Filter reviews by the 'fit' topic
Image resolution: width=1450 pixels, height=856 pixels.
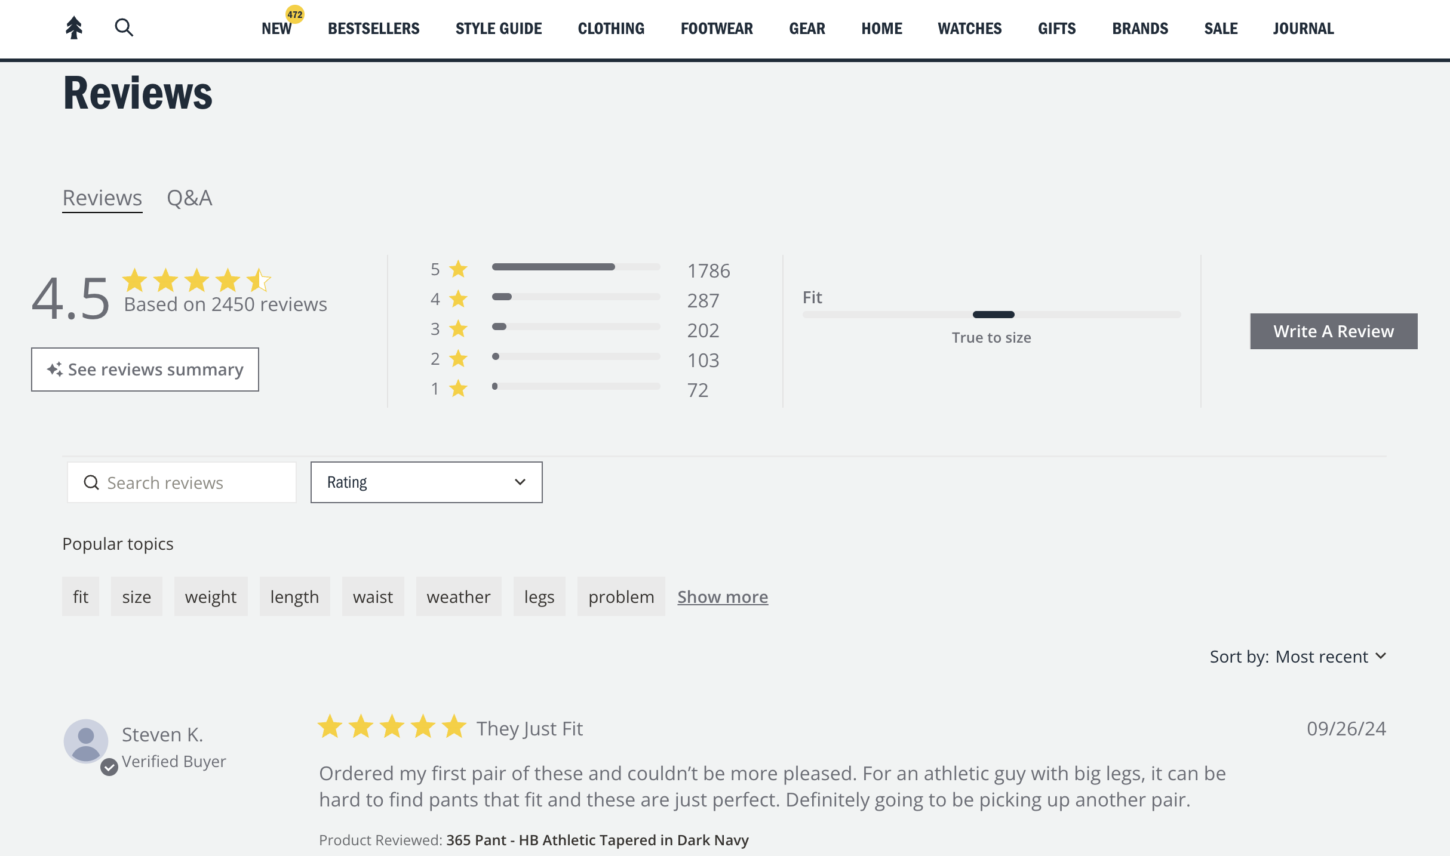tap(81, 596)
